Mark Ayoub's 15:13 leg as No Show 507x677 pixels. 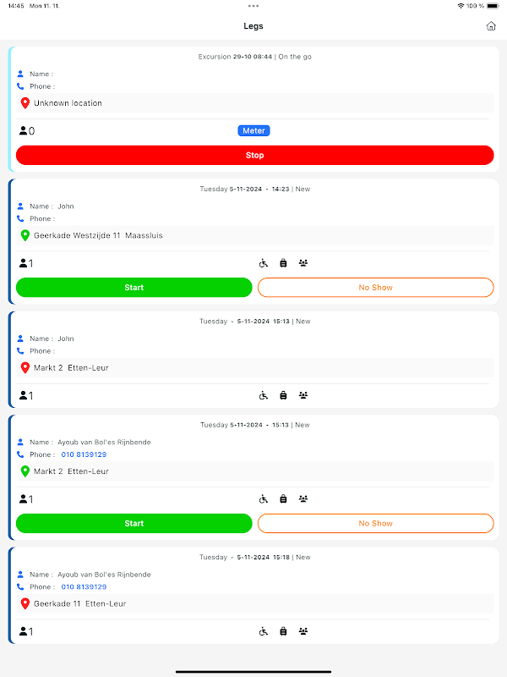[x=375, y=523]
